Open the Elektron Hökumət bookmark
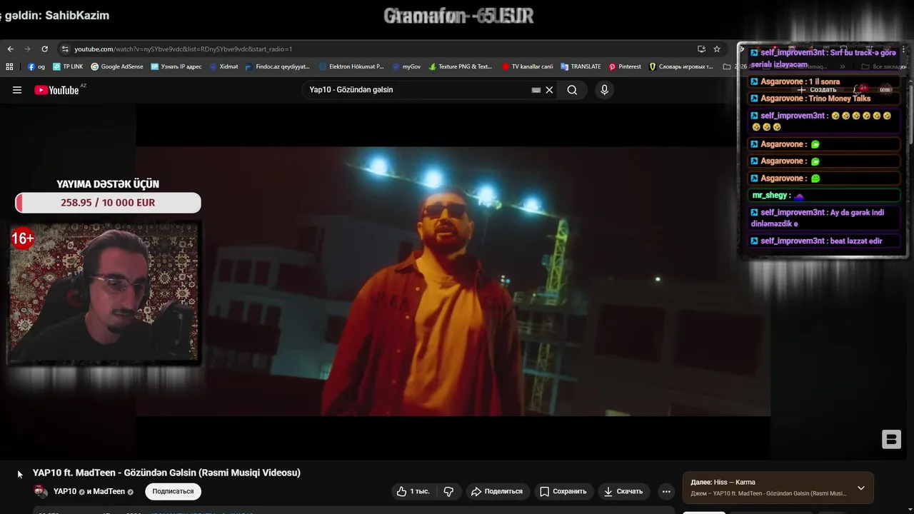914x514 pixels. click(351, 66)
